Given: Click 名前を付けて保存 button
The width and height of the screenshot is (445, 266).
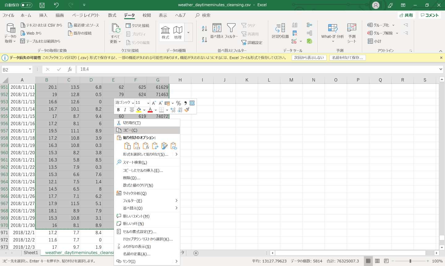Looking at the screenshot, I should (x=348, y=58).
